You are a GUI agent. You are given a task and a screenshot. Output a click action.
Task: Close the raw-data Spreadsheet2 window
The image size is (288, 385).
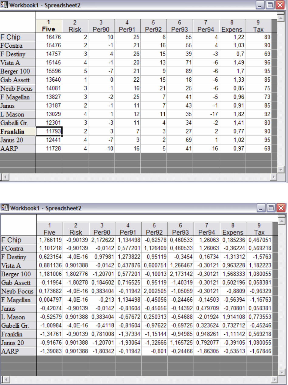280,5
